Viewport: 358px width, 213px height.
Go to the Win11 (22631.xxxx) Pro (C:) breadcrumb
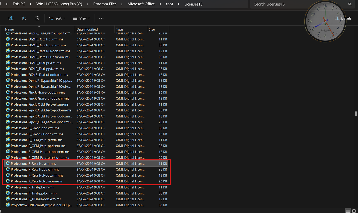click(x=59, y=4)
